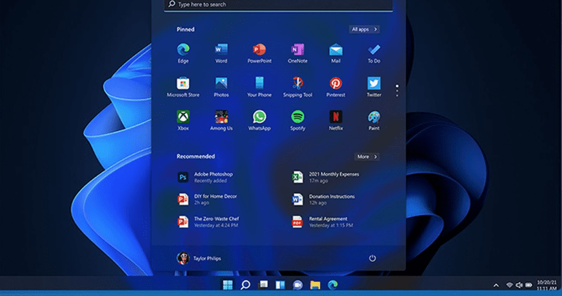
Task: Open Adobe Photoshop recommended item
Action: point(205,178)
